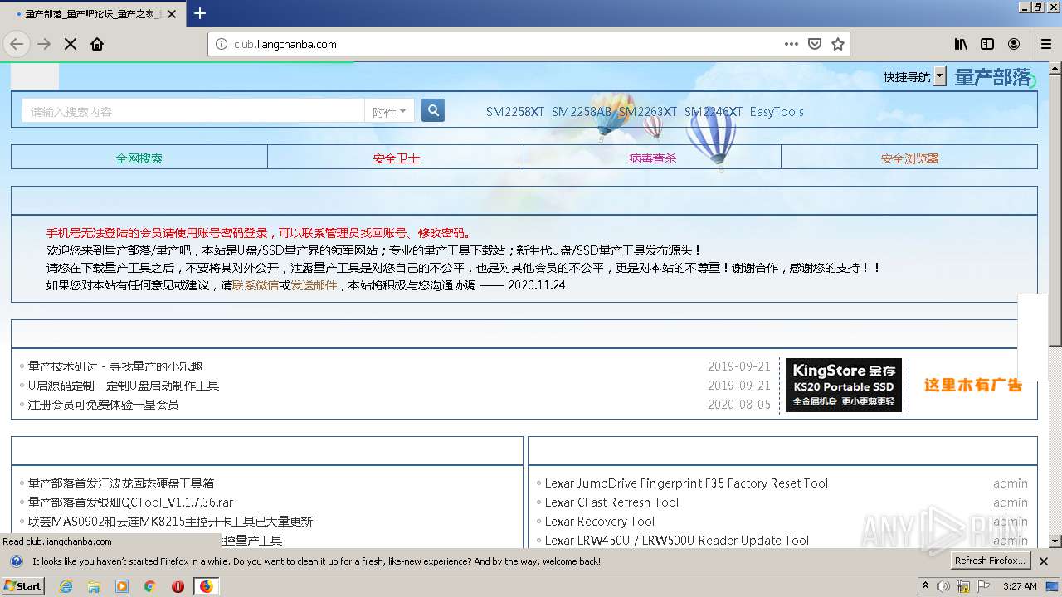The width and height of the screenshot is (1062, 597).
Task: Open Firefox account menu
Action: pyautogui.click(x=1014, y=44)
